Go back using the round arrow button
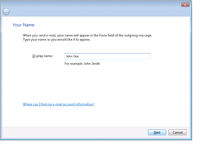 click(6, 12)
